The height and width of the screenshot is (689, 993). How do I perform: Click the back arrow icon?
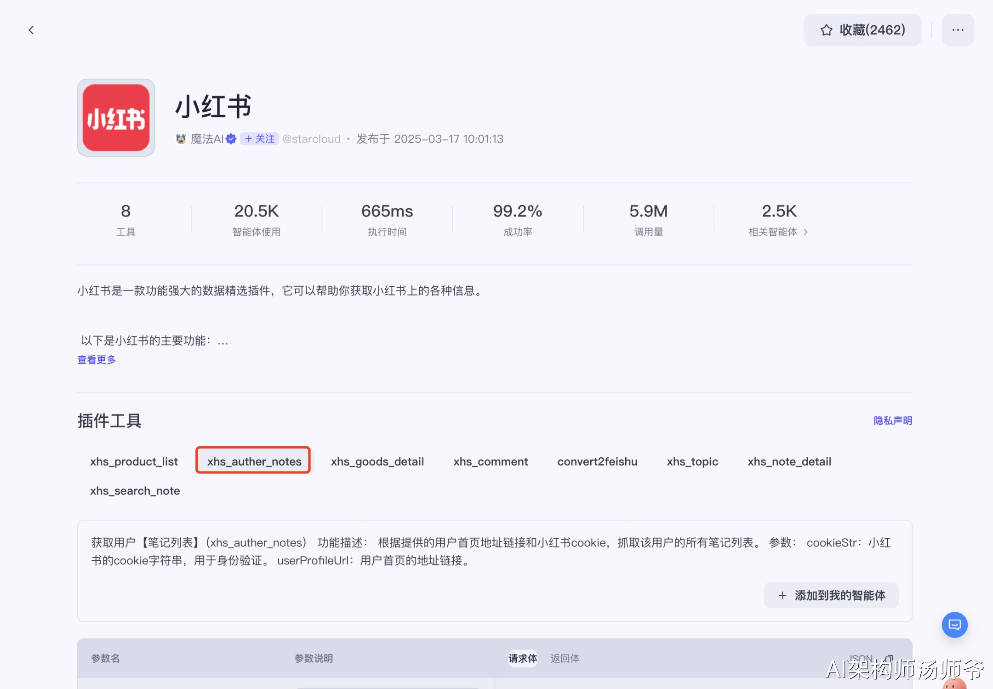[x=31, y=30]
